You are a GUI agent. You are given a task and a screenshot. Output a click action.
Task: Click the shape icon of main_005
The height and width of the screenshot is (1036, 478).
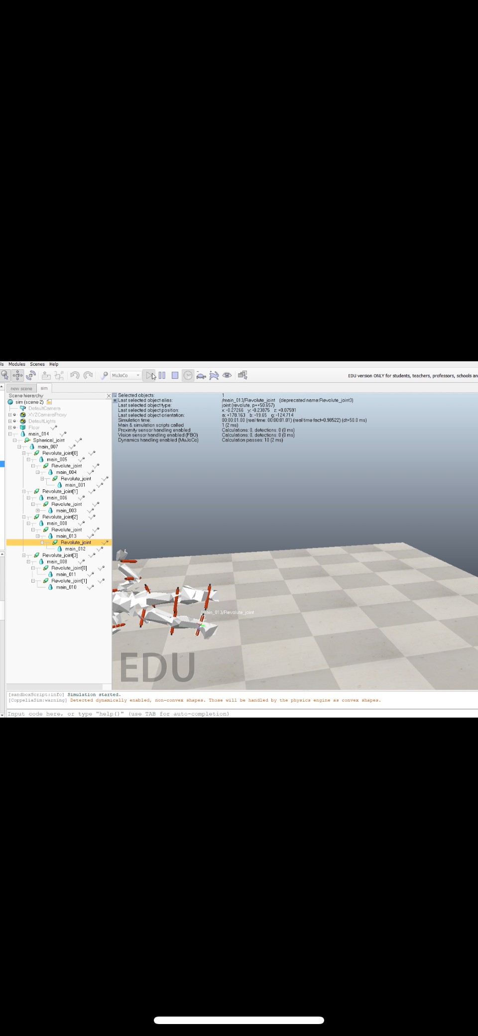(x=41, y=459)
